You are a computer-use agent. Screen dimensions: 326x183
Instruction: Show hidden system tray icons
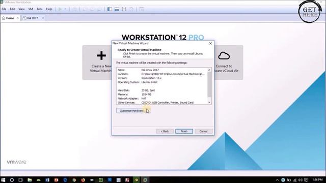tap(277, 180)
